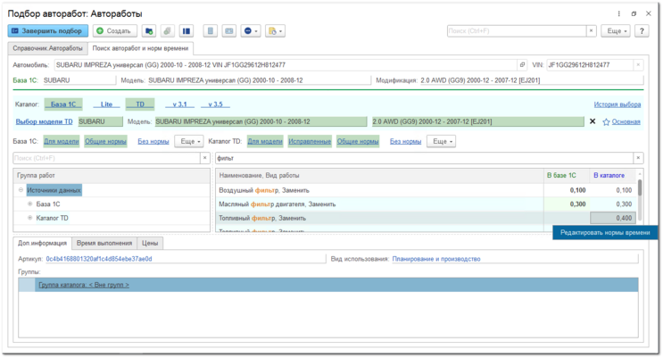Expand the Каталог TD tree node

pos(30,218)
